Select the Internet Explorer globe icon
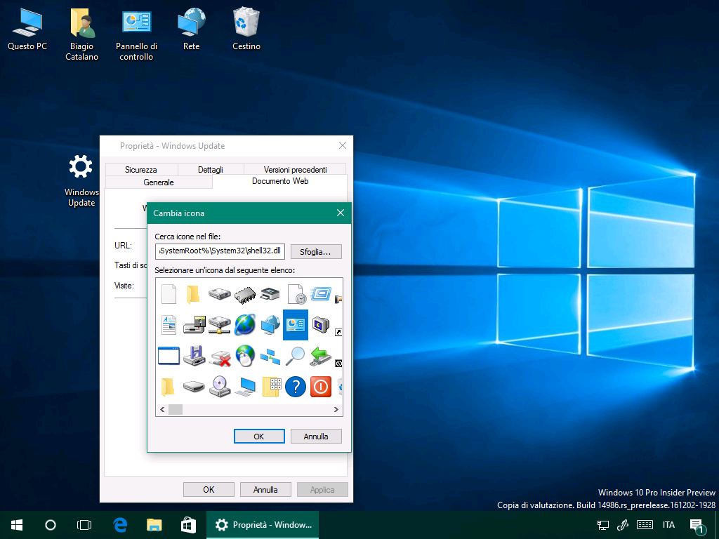This screenshot has height=539, width=719. point(245,325)
